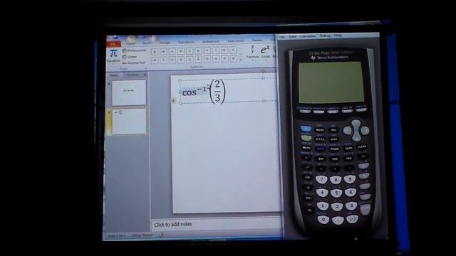This screenshot has height=256, width=456.
Task: Switch to the Home ribbon tab
Action: pyautogui.click(x=130, y=43)
